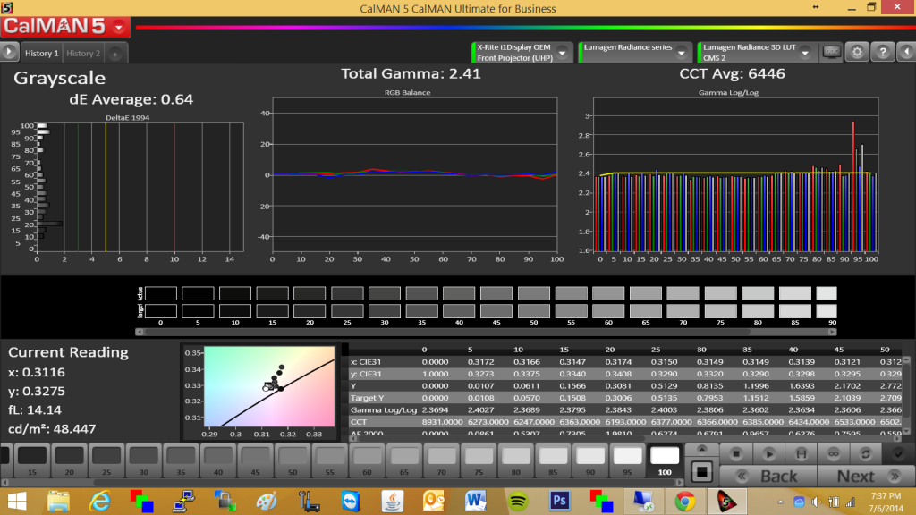Open the CalMAN 5 main menu dropdown
Image resolution: width=916 pixels, height=515 pixels.
(119, 27)
